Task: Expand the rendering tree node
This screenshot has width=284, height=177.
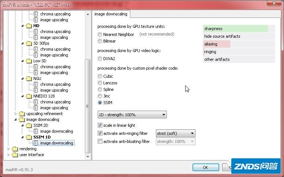Action: (x=8, y=149)
